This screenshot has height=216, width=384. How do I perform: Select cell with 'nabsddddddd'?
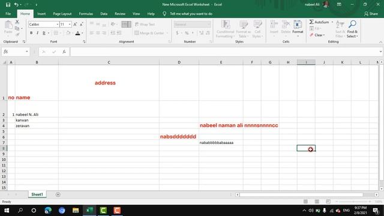click(x=179, y=137)
